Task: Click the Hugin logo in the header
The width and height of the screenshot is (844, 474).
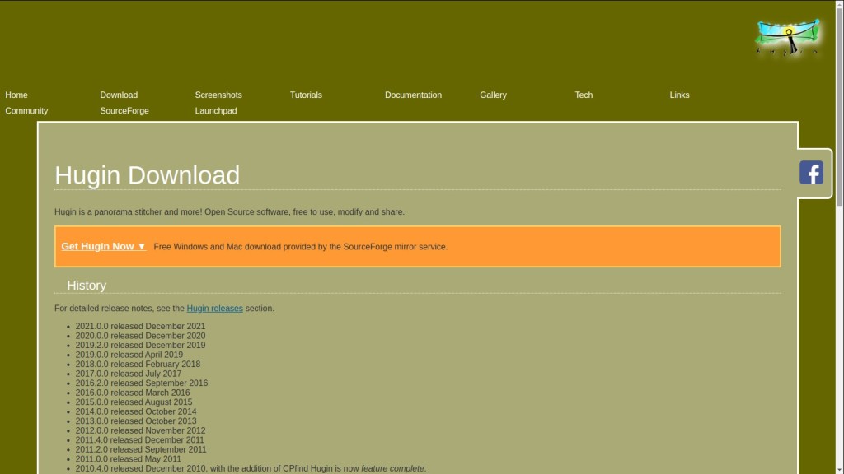Action: click(788, 38)
